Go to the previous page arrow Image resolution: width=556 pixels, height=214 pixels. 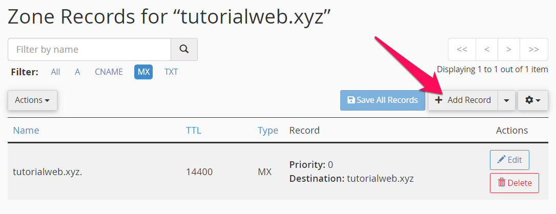coord(487,50)
